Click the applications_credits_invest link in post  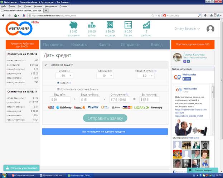click(189, 116)
